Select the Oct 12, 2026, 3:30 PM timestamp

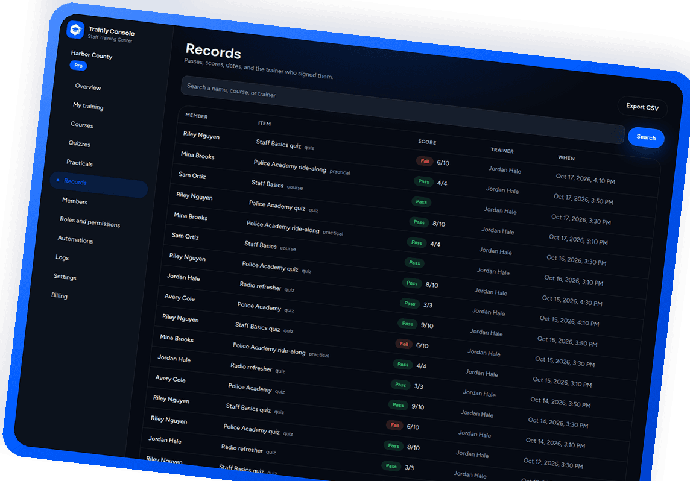[553, 463]
